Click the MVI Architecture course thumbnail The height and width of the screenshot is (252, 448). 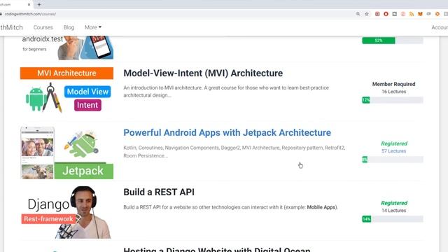coord(66,90)
